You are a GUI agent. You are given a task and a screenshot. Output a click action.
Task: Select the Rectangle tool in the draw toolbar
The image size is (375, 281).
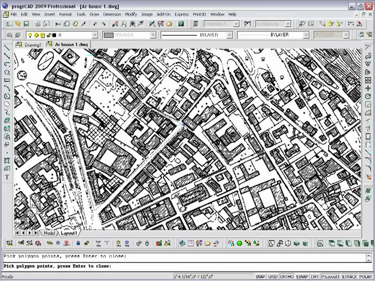tap(7, 80)
